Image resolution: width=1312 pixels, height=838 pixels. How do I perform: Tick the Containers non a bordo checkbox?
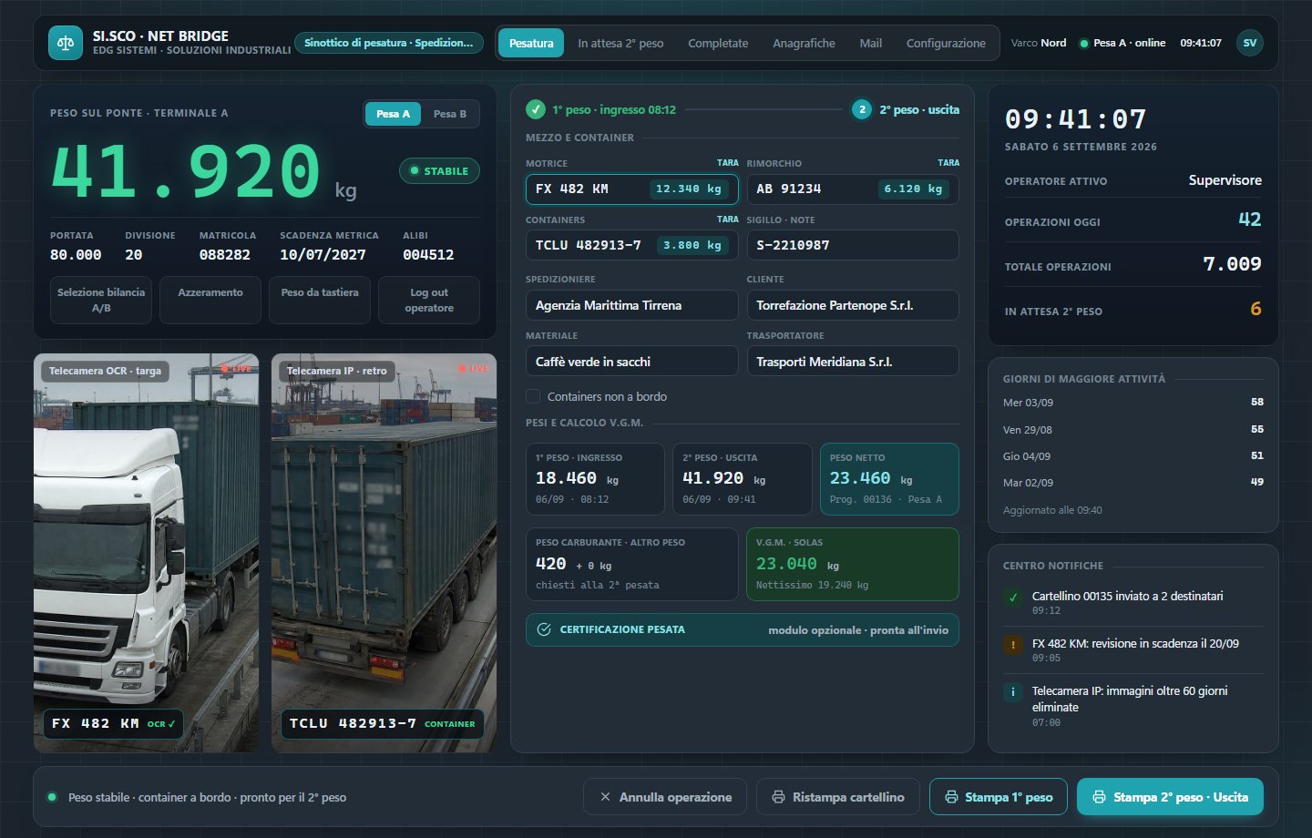pyautogui.click(x=533, y=396)
